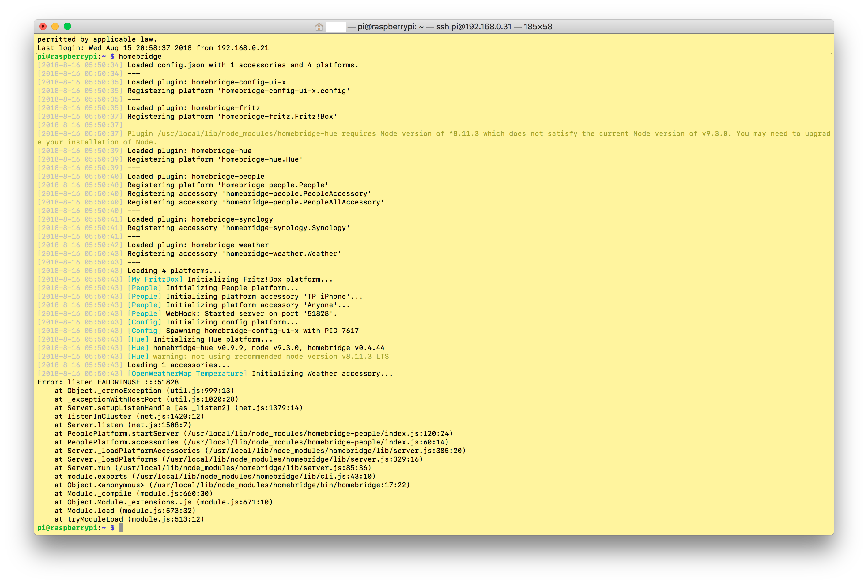Click the '[My FritzBox]' log tag
Image resolution: width=868 pixels, height=584 pixels.
[155, 279]
